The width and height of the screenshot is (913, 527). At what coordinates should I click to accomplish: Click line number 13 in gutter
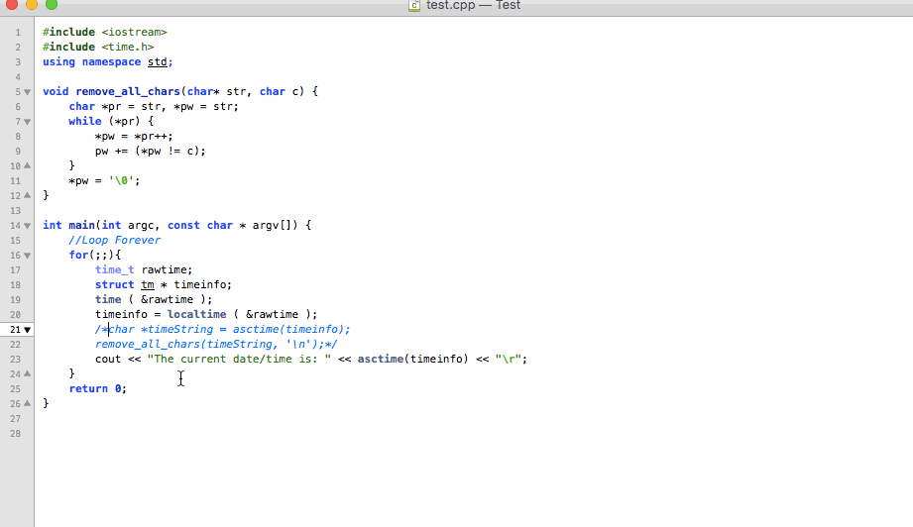15,211
